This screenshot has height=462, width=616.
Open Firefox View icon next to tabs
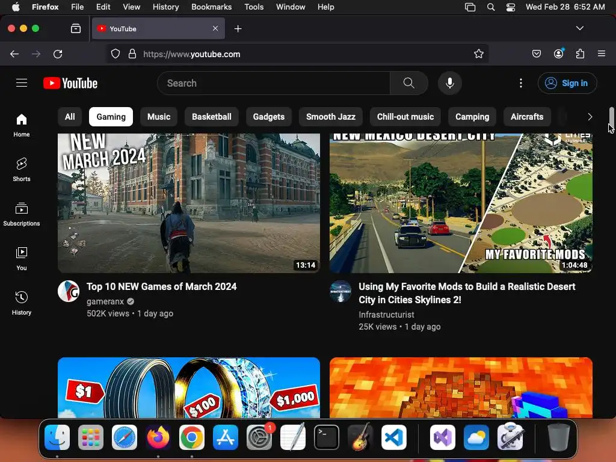pyautogui.click(x=75, y=28)
